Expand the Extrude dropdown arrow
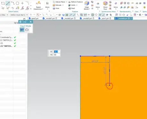147x119 pixels. [x=63, y=5]
